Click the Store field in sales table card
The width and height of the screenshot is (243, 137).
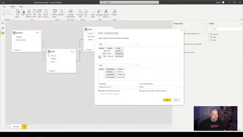[x=52, y=62]
